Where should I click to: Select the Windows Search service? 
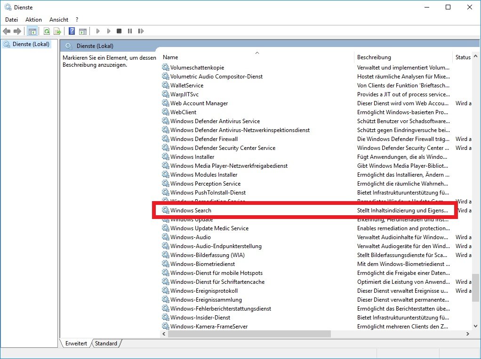coord(191,211)
